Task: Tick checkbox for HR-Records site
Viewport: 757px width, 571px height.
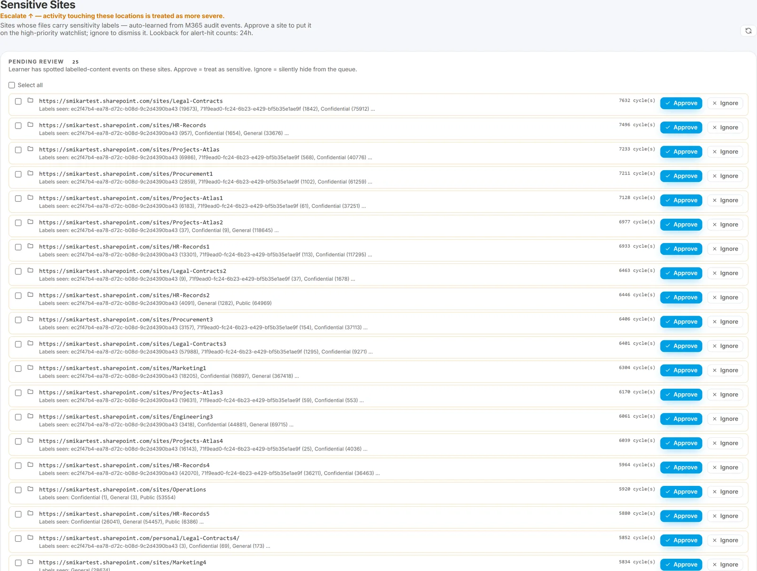Action: [18, 126]
